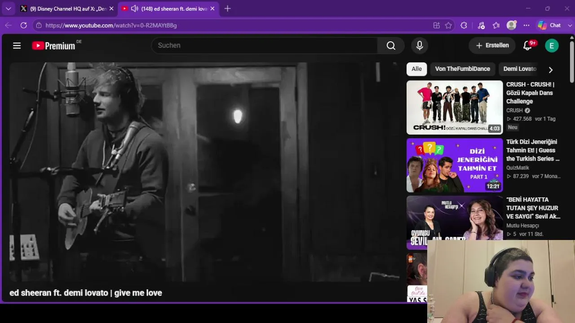Filter by Von TheFumbiDance chip
The width and height of the screenshot is (575, 323).
(463, 69)
